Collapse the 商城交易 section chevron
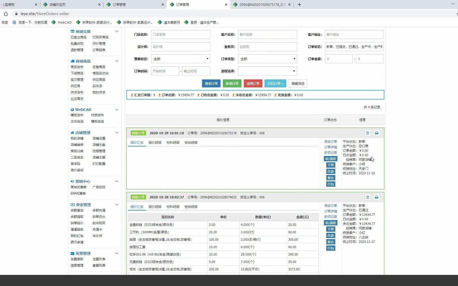The width and height of the screenshot is (458, 286). (117, 32)
